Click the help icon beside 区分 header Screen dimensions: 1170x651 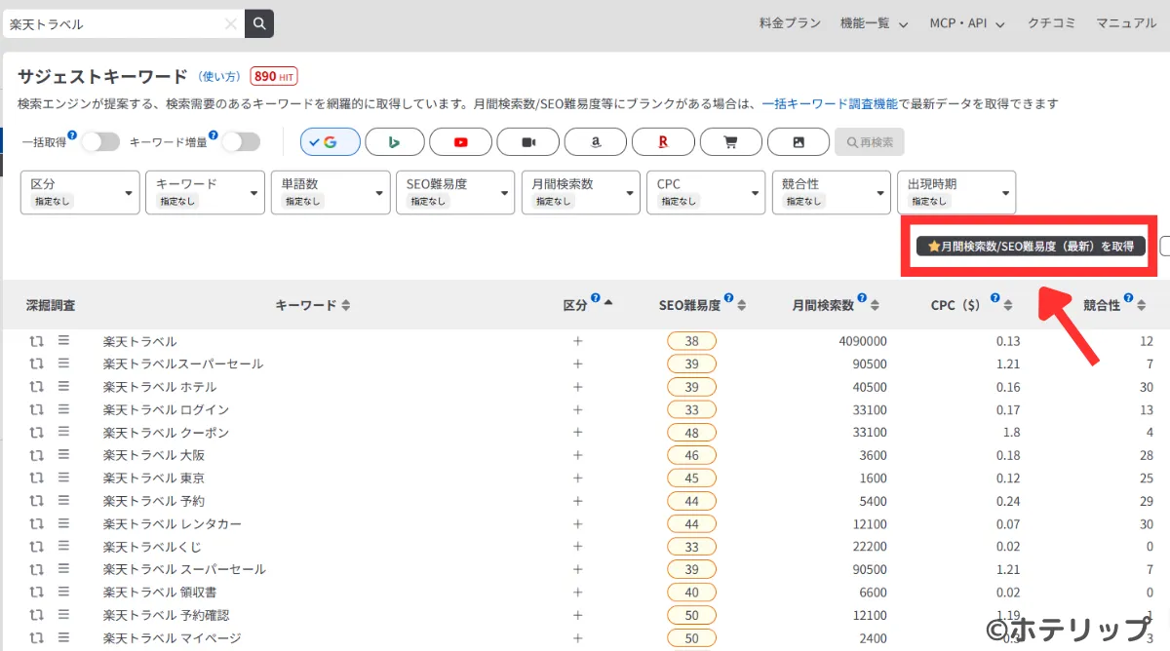[596, 298]
